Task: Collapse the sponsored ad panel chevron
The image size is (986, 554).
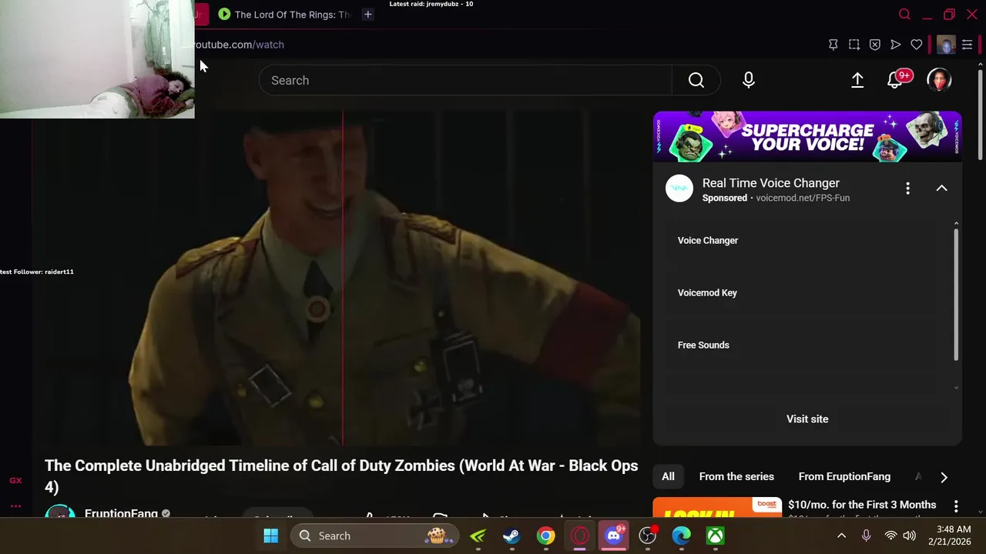Action: pyautogui.click(x=941, y=188)
